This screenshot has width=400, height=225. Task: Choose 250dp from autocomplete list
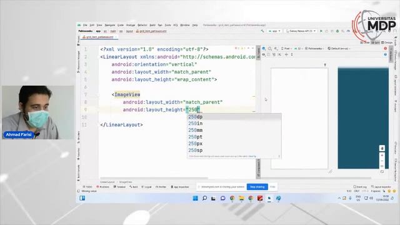[234, 117]
